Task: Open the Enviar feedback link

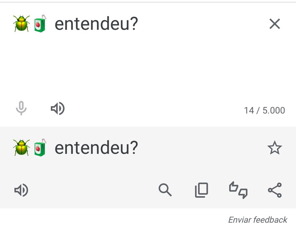Action: [258, 220]
